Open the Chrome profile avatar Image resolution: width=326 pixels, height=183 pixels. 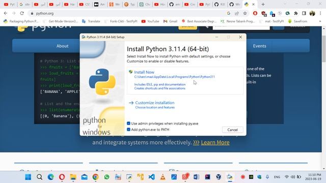312,13
